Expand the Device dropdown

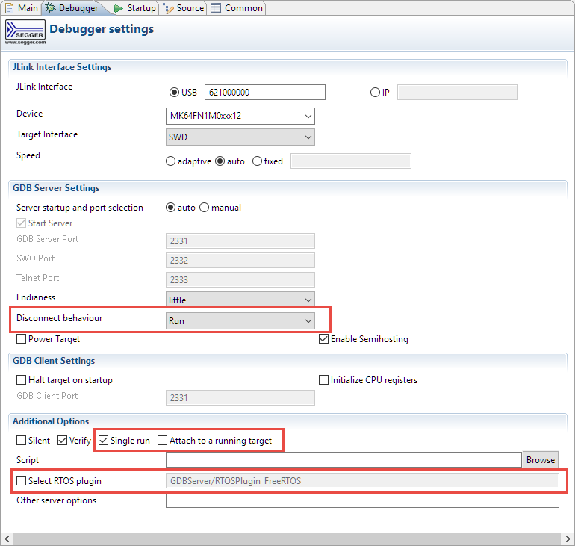240,117
